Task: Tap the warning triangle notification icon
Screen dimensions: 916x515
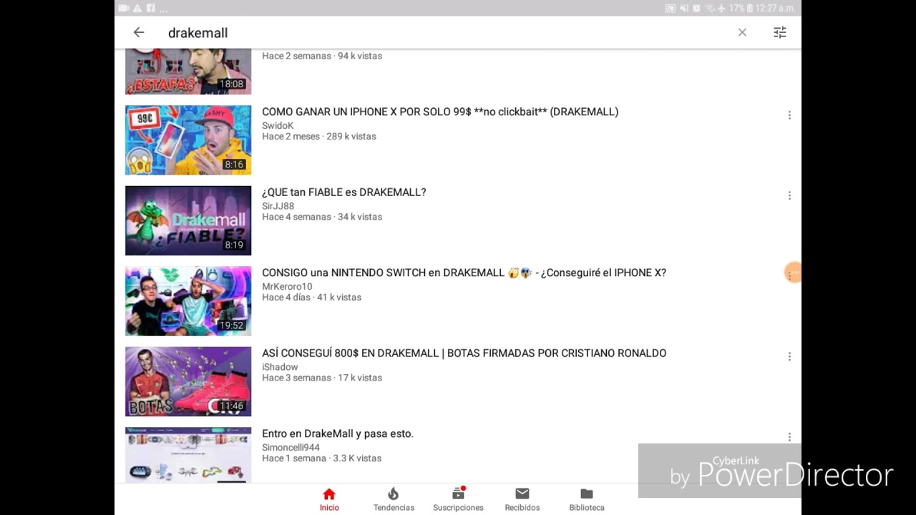Action: pos(137,8)
